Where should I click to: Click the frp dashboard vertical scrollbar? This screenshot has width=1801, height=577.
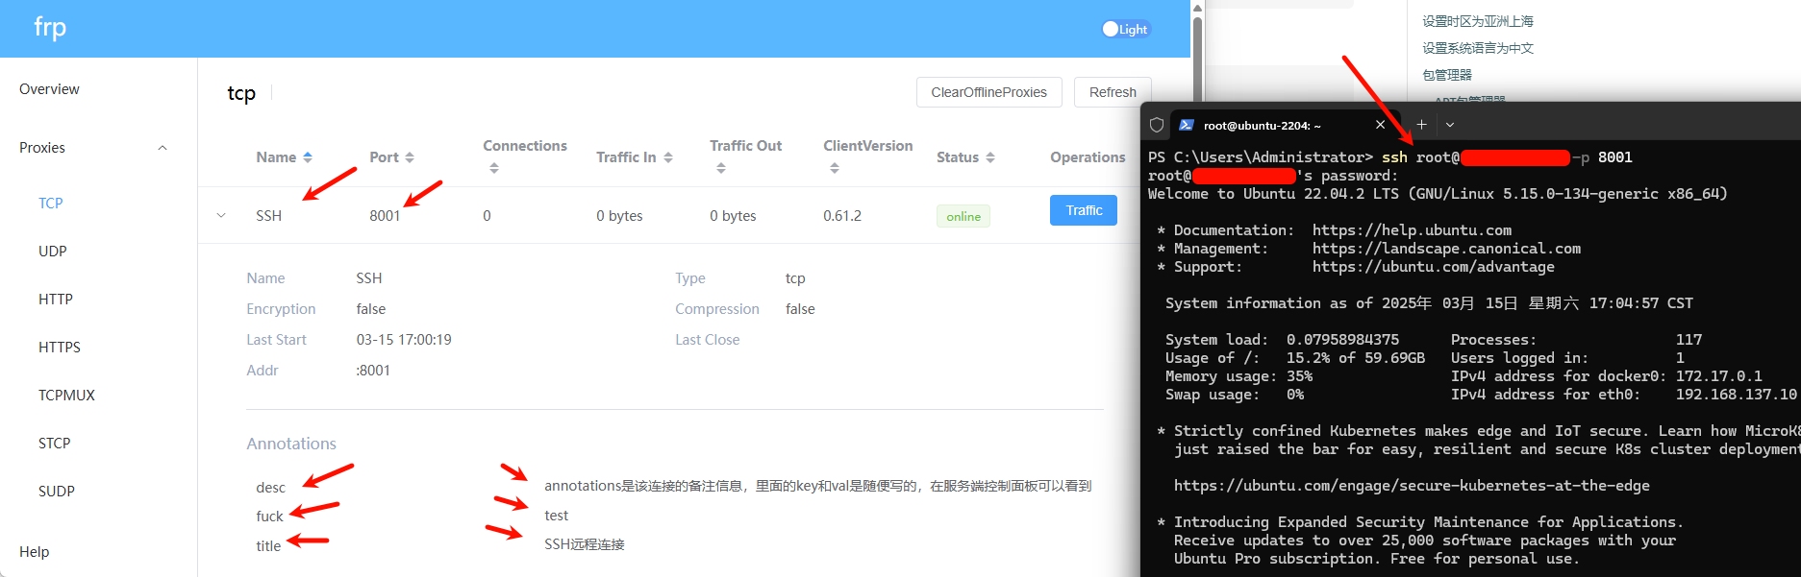[1197, 58]
